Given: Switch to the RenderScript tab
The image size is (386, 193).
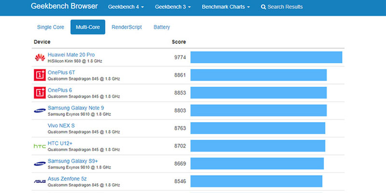Looking at the screenshot, I should pyautogui.click(x=127, y=27).
